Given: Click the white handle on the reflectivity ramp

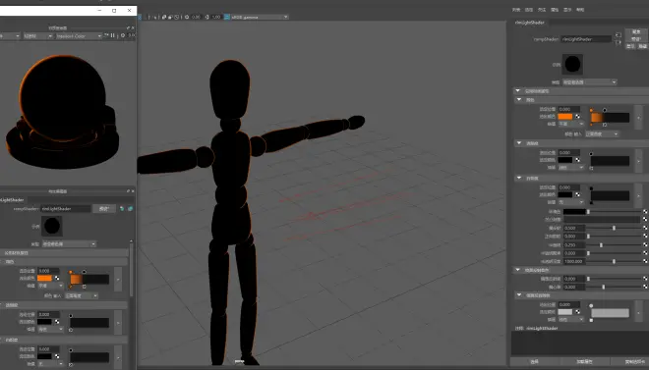Looking at the screenshot, I should point(591,306).
